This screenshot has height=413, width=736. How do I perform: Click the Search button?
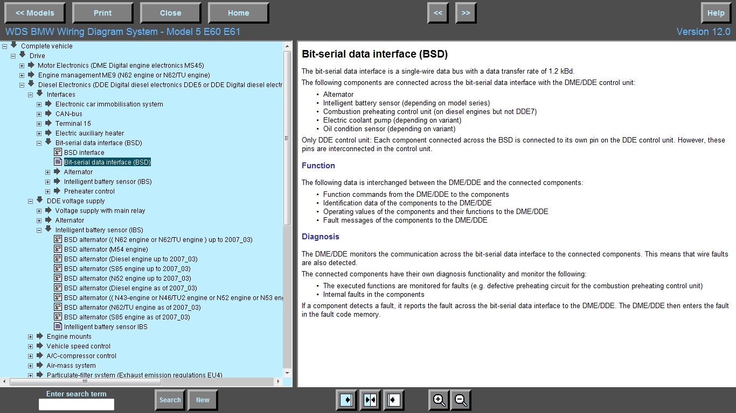170,400
